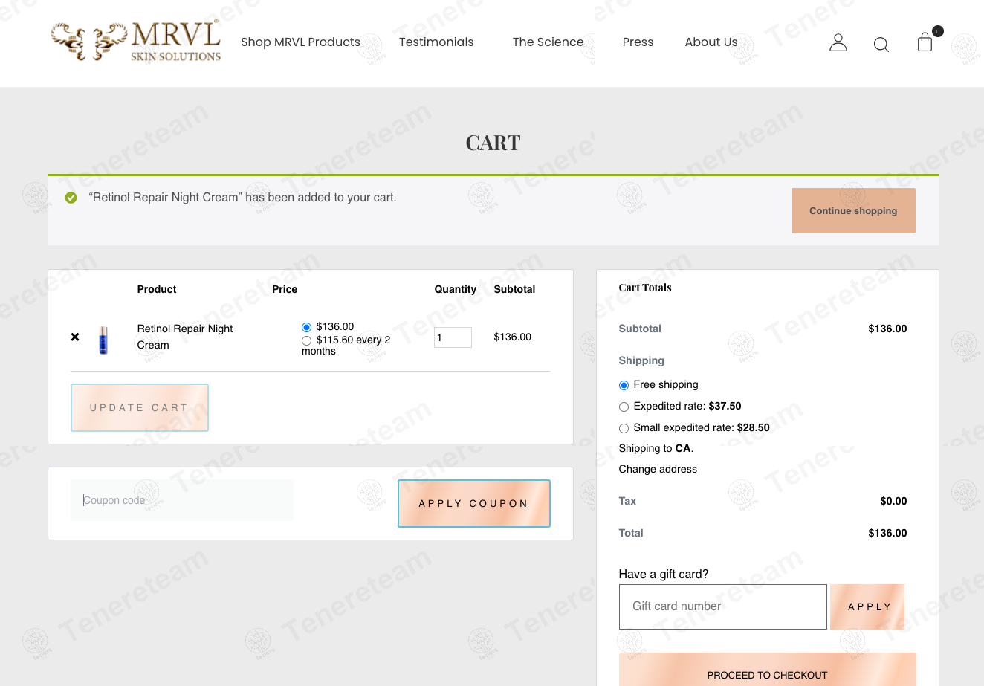Open the shopping bag cart icon
The image size is (984, 686).
click(925, 42)
